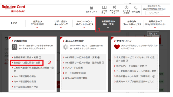The width and height of the screenshot is (173, 97).
Task: Expand chevron under 楽天グループ
Action: 155,27
